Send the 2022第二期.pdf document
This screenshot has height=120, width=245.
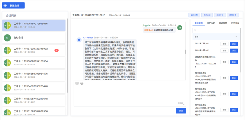(234, 44)
